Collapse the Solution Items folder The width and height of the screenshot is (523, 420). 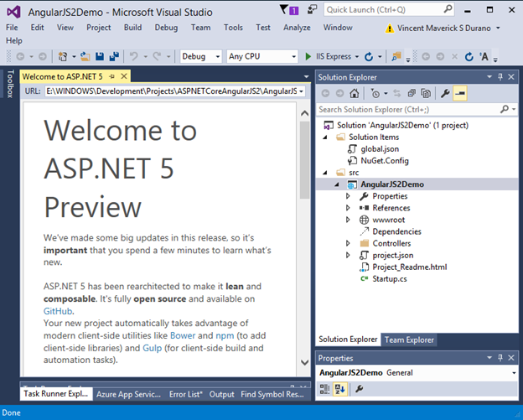point(325,137)
